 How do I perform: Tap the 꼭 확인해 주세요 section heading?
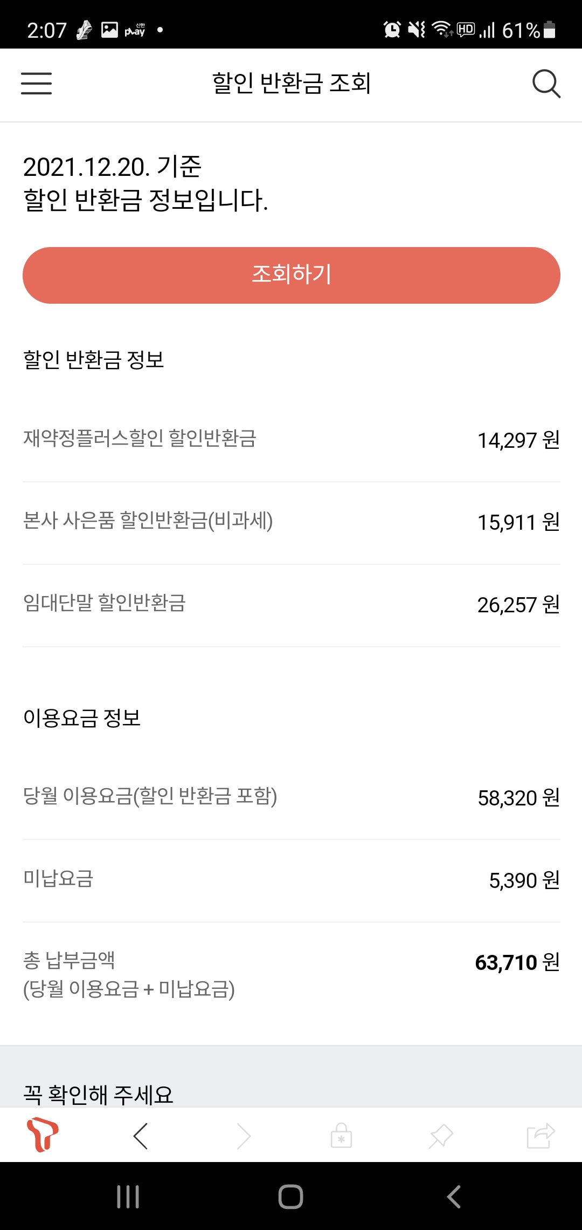[x=98, y=1094]
